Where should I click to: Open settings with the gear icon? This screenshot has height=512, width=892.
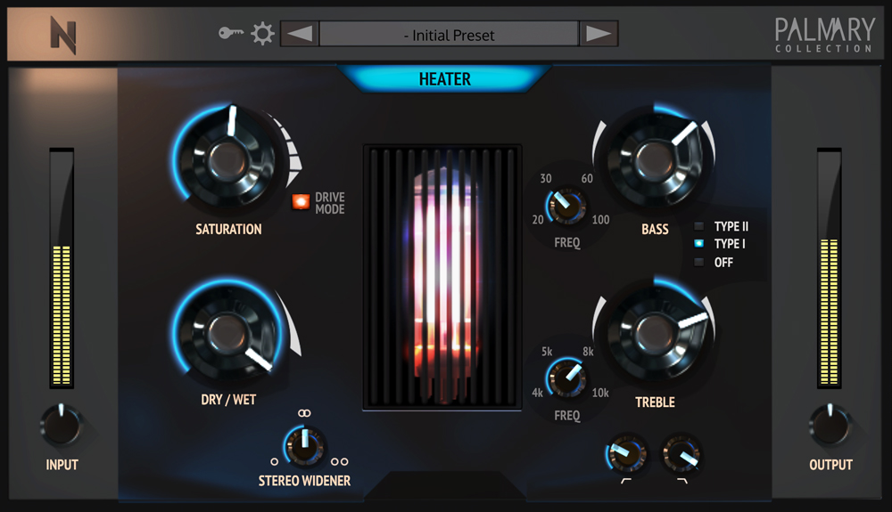[x=262, y=34]
